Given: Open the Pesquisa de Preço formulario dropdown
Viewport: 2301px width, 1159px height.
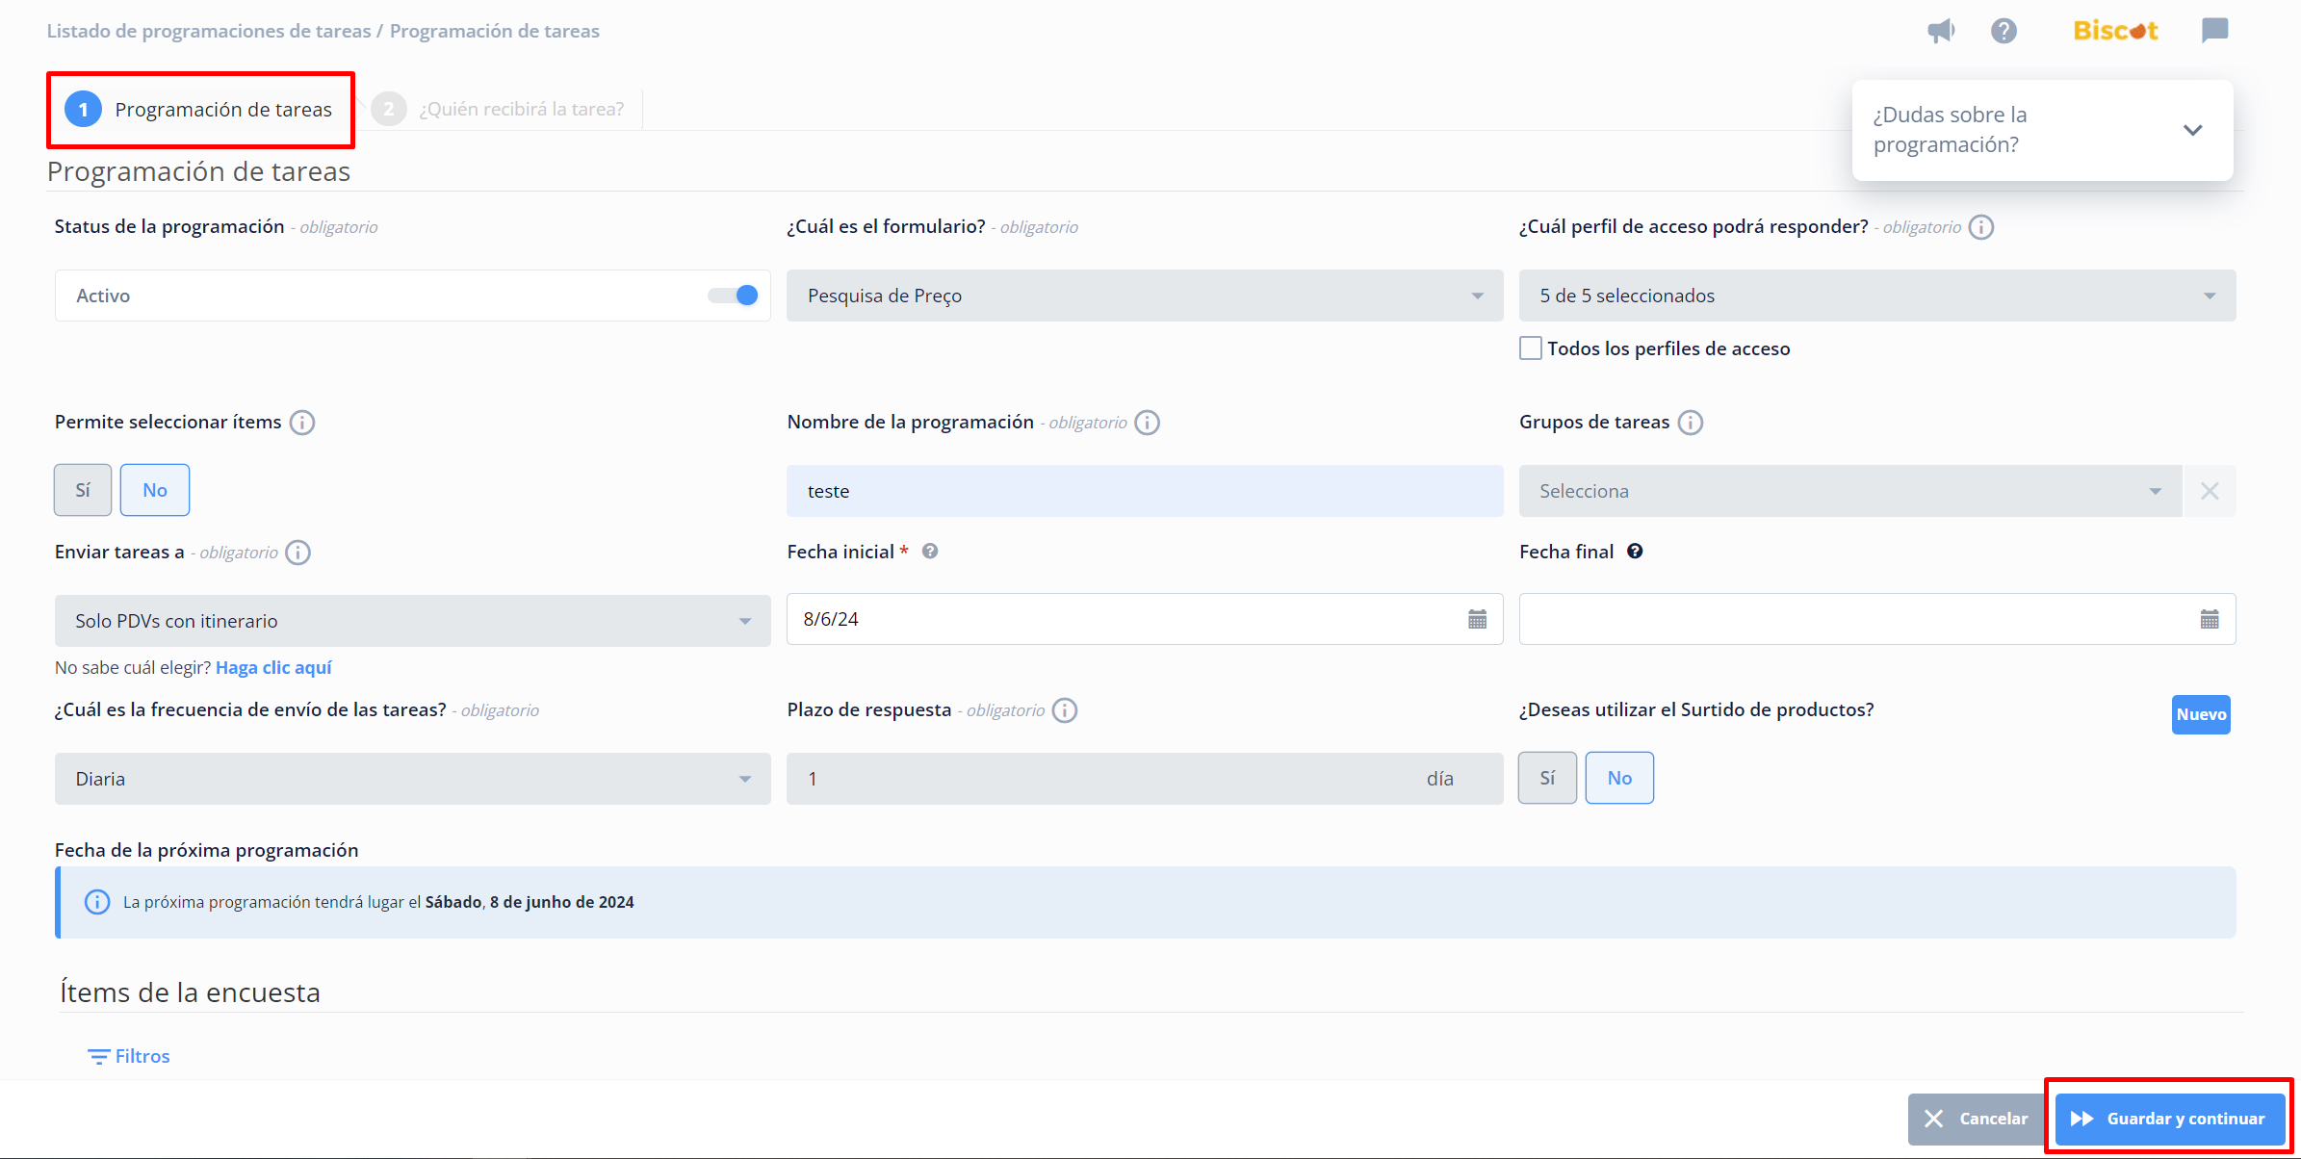Looking at the screenshot, I should pyautogui.click(x=1144, y=296).
